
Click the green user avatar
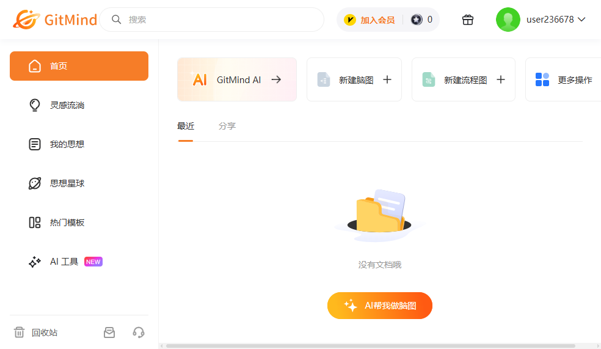click(508, 20)
